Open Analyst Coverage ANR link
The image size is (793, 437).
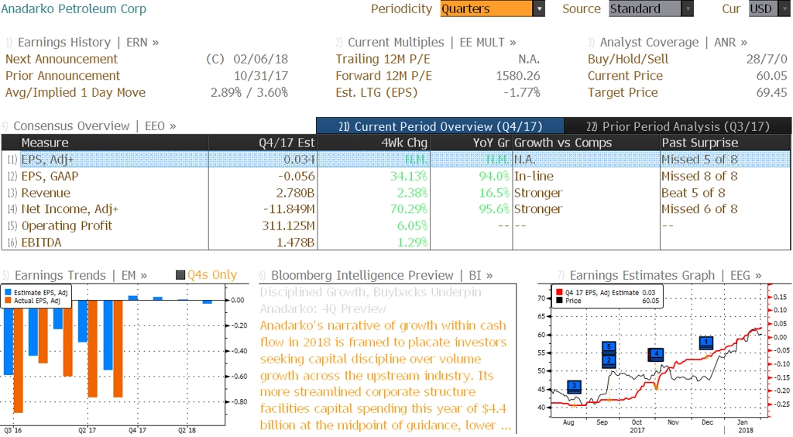673,43
